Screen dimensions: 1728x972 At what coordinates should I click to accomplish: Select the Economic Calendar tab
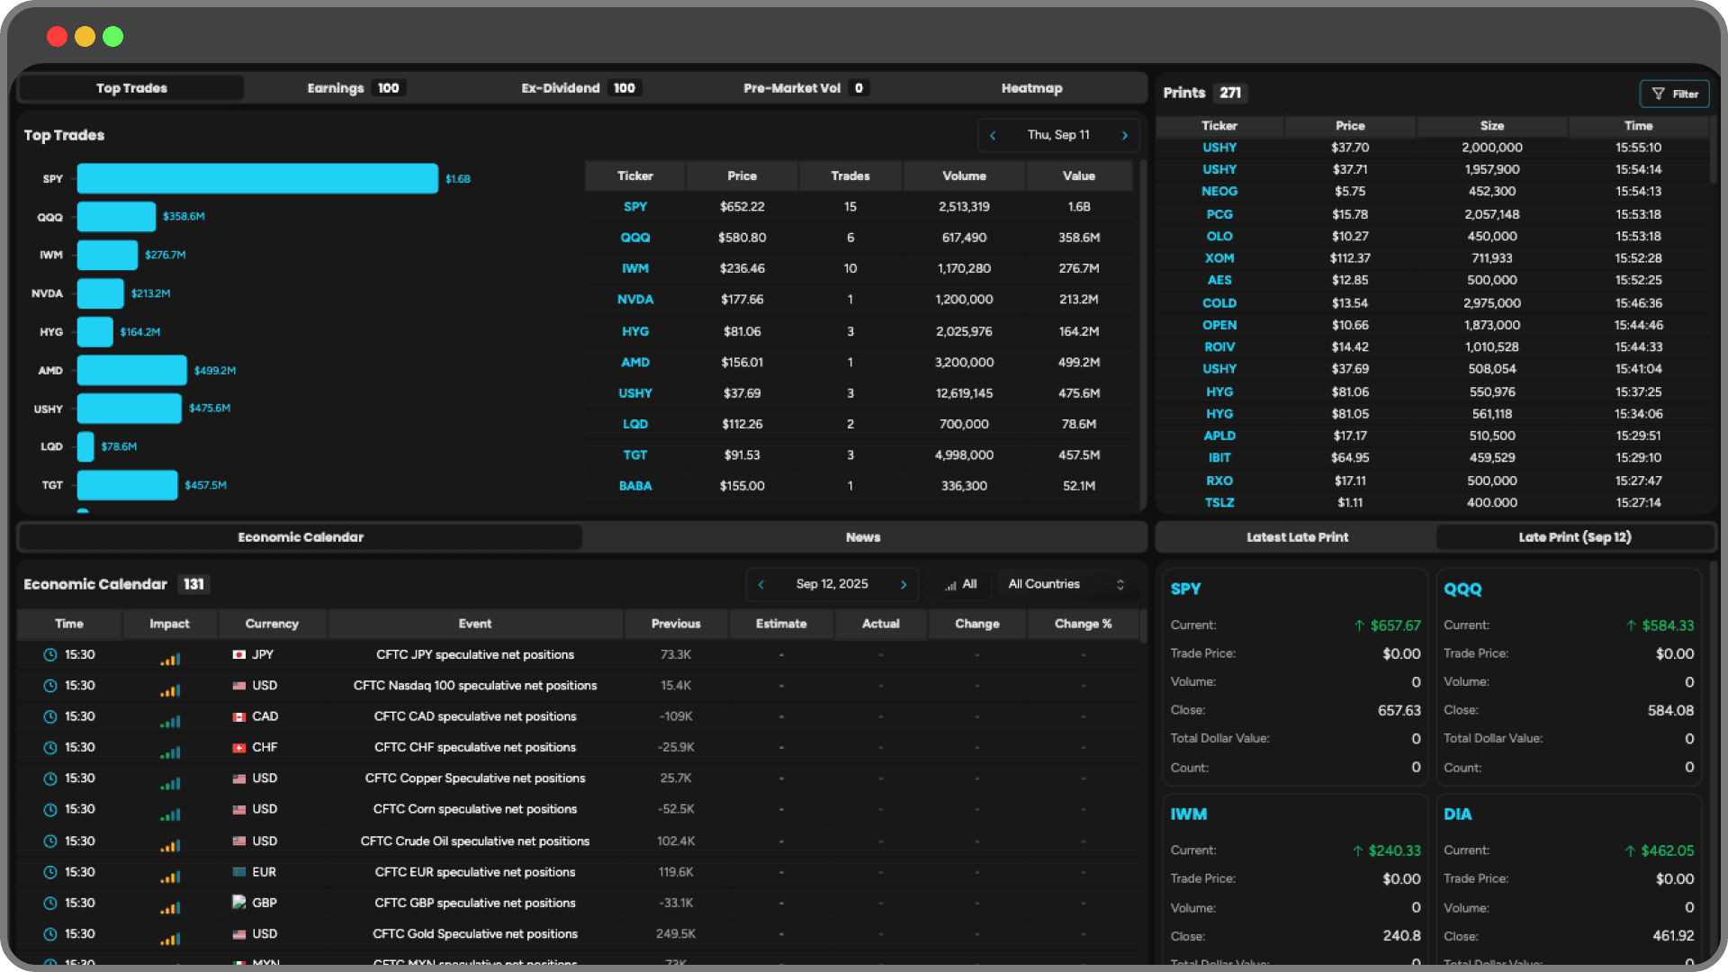301,537
